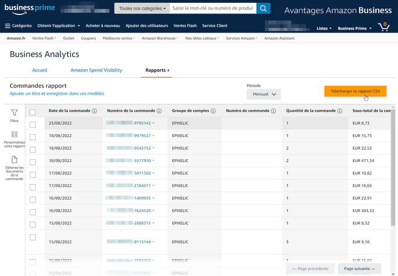Show info icon for Quantité de la commande
Viewport: 398px width, 276px height.
pos(340,111)
